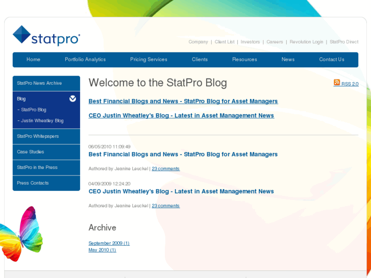Open the StatPro Blog sidebar sub-item
This screenshot has width=371, height=278.
34,110
